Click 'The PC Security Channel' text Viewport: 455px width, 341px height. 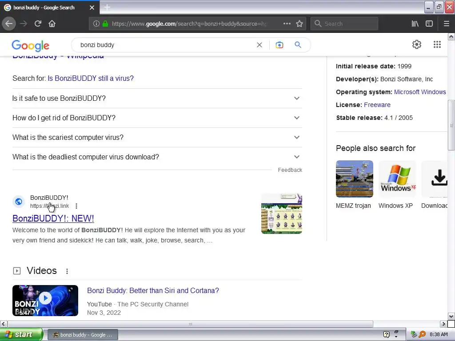pyautogui.click(x=153, y=304)
